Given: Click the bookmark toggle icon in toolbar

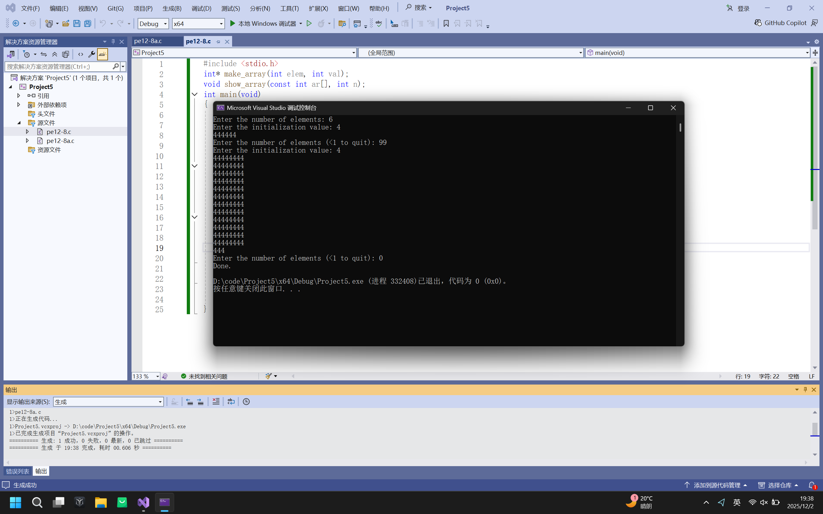Looking at the screenshot, I should click(x=446, y=23).
